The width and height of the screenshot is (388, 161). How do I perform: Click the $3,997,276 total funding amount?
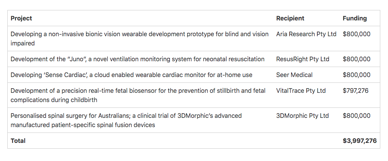pos(359,141)
